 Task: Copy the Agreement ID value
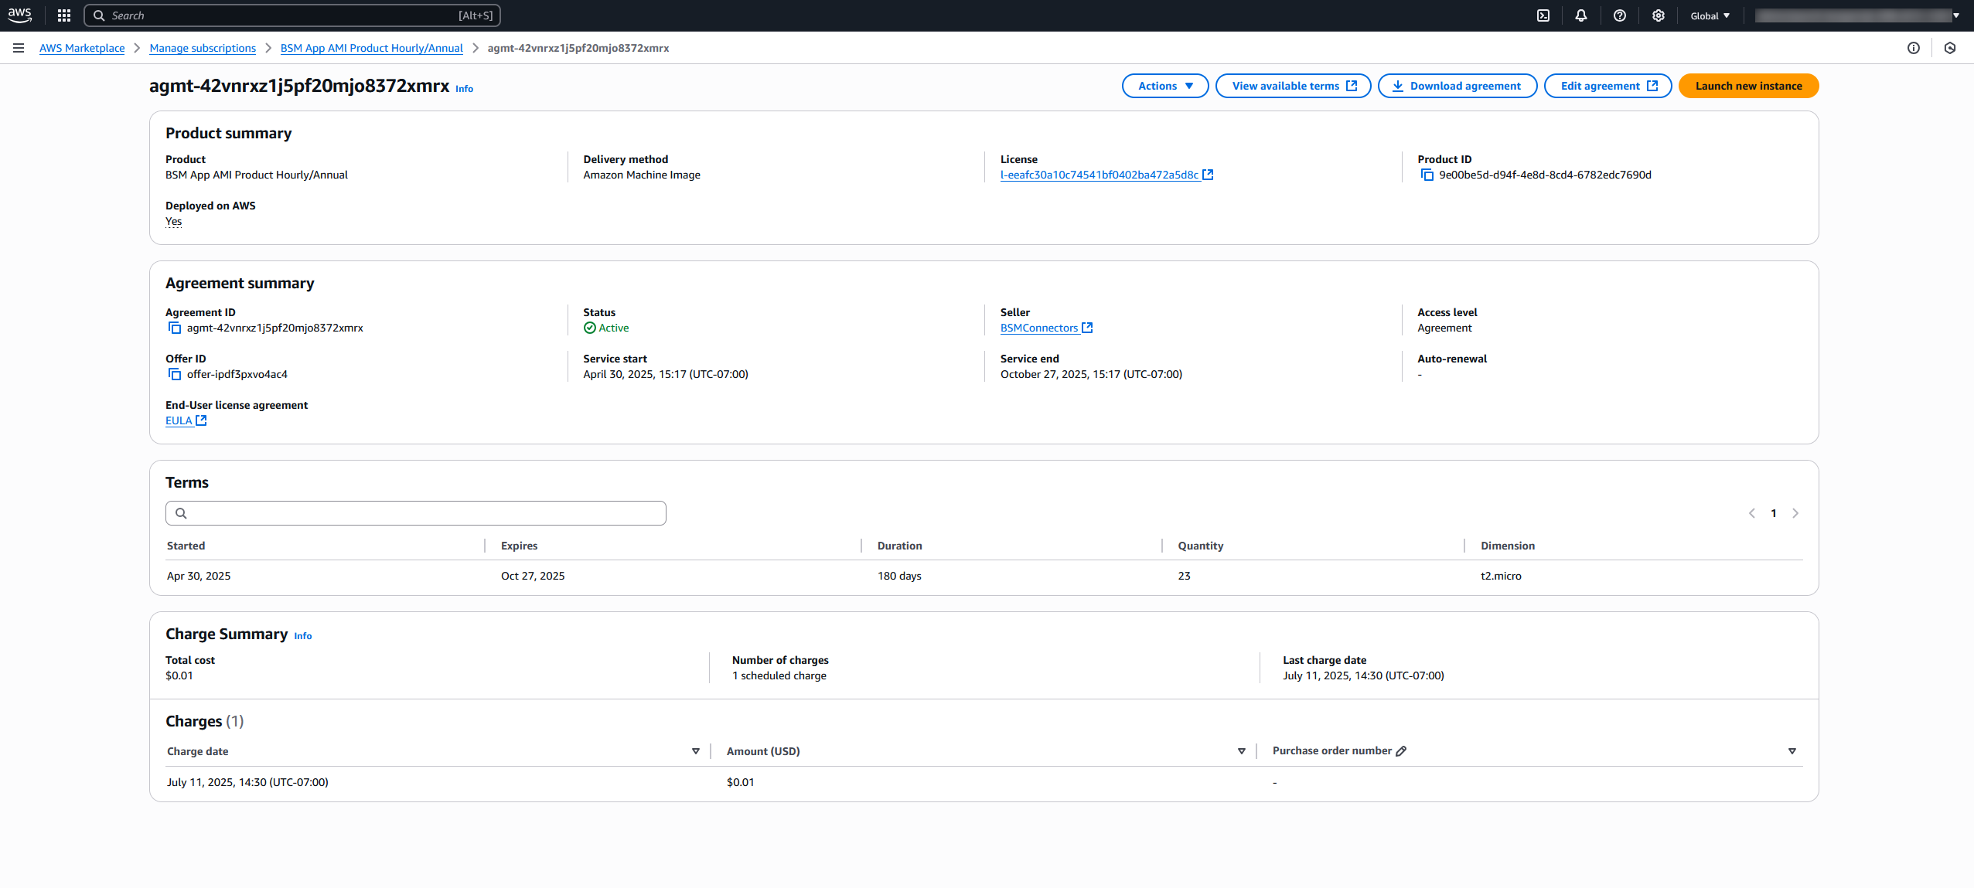point(175,328)
